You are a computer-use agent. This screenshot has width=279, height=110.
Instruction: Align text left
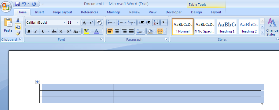click(x=110, y=32)
